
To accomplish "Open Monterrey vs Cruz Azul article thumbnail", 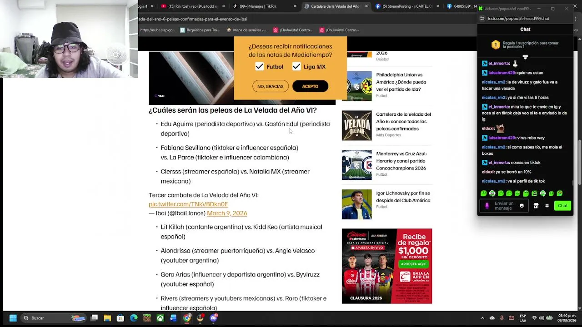I will (356, 165).
